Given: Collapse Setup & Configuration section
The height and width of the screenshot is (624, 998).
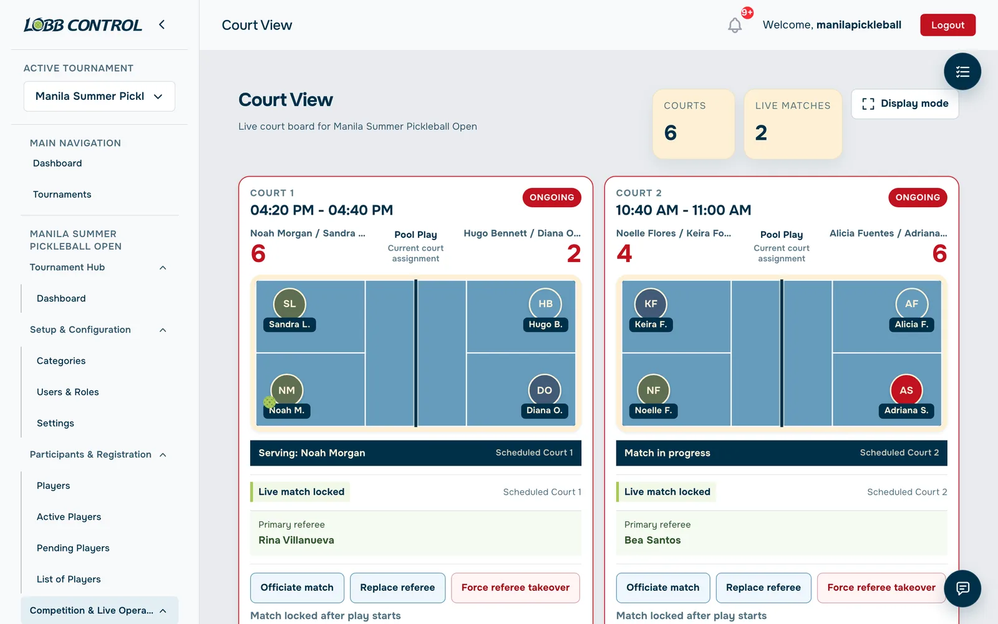Looking at the screenshot, I should tap(163, 330).
